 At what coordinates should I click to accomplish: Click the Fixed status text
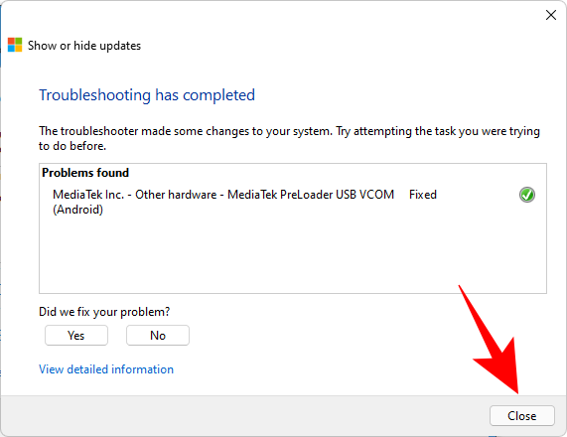[x=423, y=195]
